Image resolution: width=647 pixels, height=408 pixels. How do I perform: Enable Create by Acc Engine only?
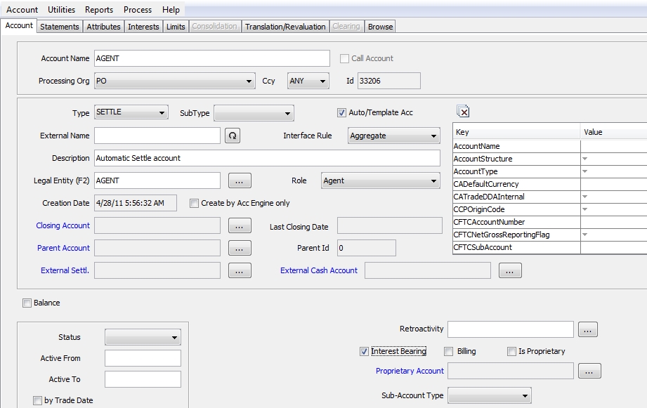coord(194,204)
